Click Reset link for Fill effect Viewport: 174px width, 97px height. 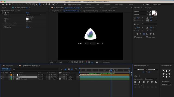[27, 13]
